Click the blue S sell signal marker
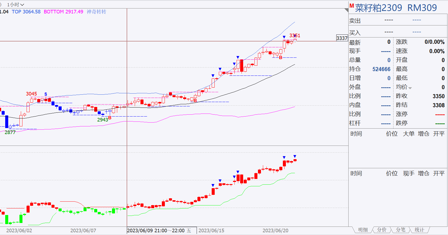The width and height of the screenshot is (448, 235). 46,94
